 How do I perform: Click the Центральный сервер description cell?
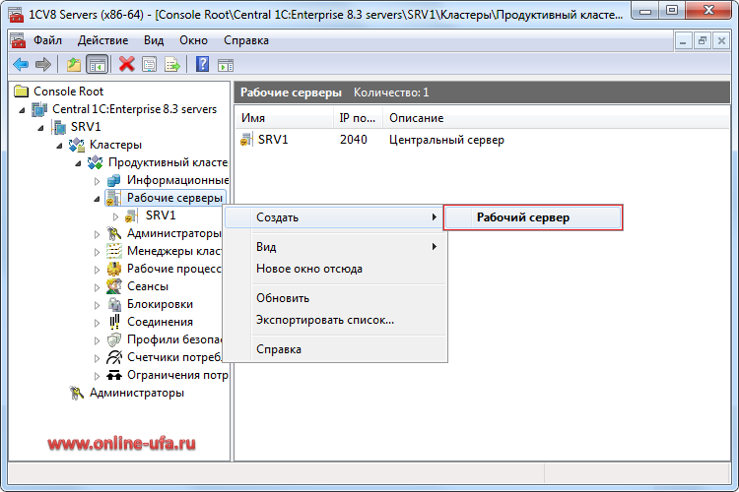[446, 140]
